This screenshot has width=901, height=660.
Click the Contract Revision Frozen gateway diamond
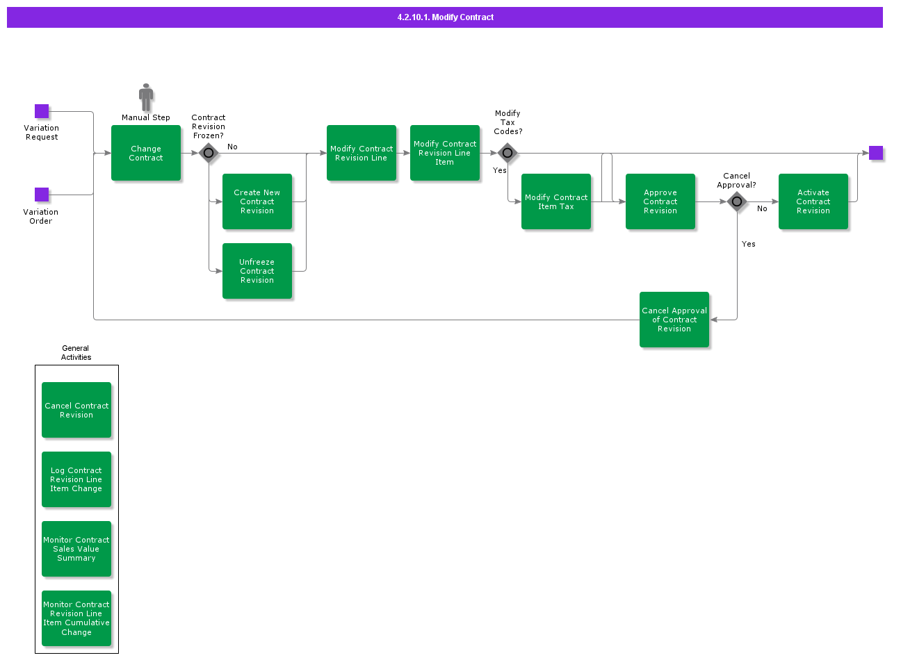point(209,153)
